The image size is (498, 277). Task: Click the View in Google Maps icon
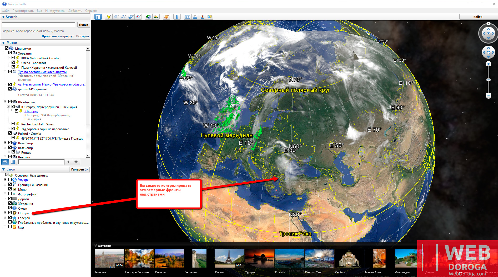tap(209, 17)
